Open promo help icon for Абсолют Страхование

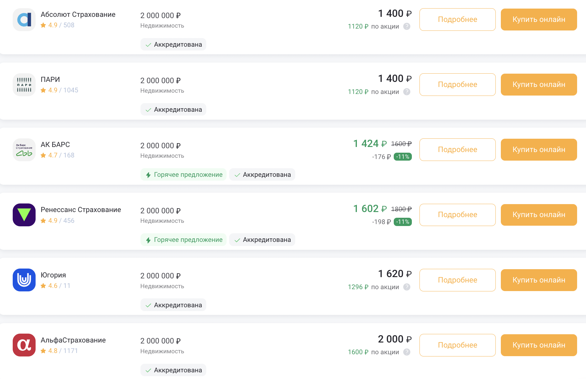pos(407,26)
